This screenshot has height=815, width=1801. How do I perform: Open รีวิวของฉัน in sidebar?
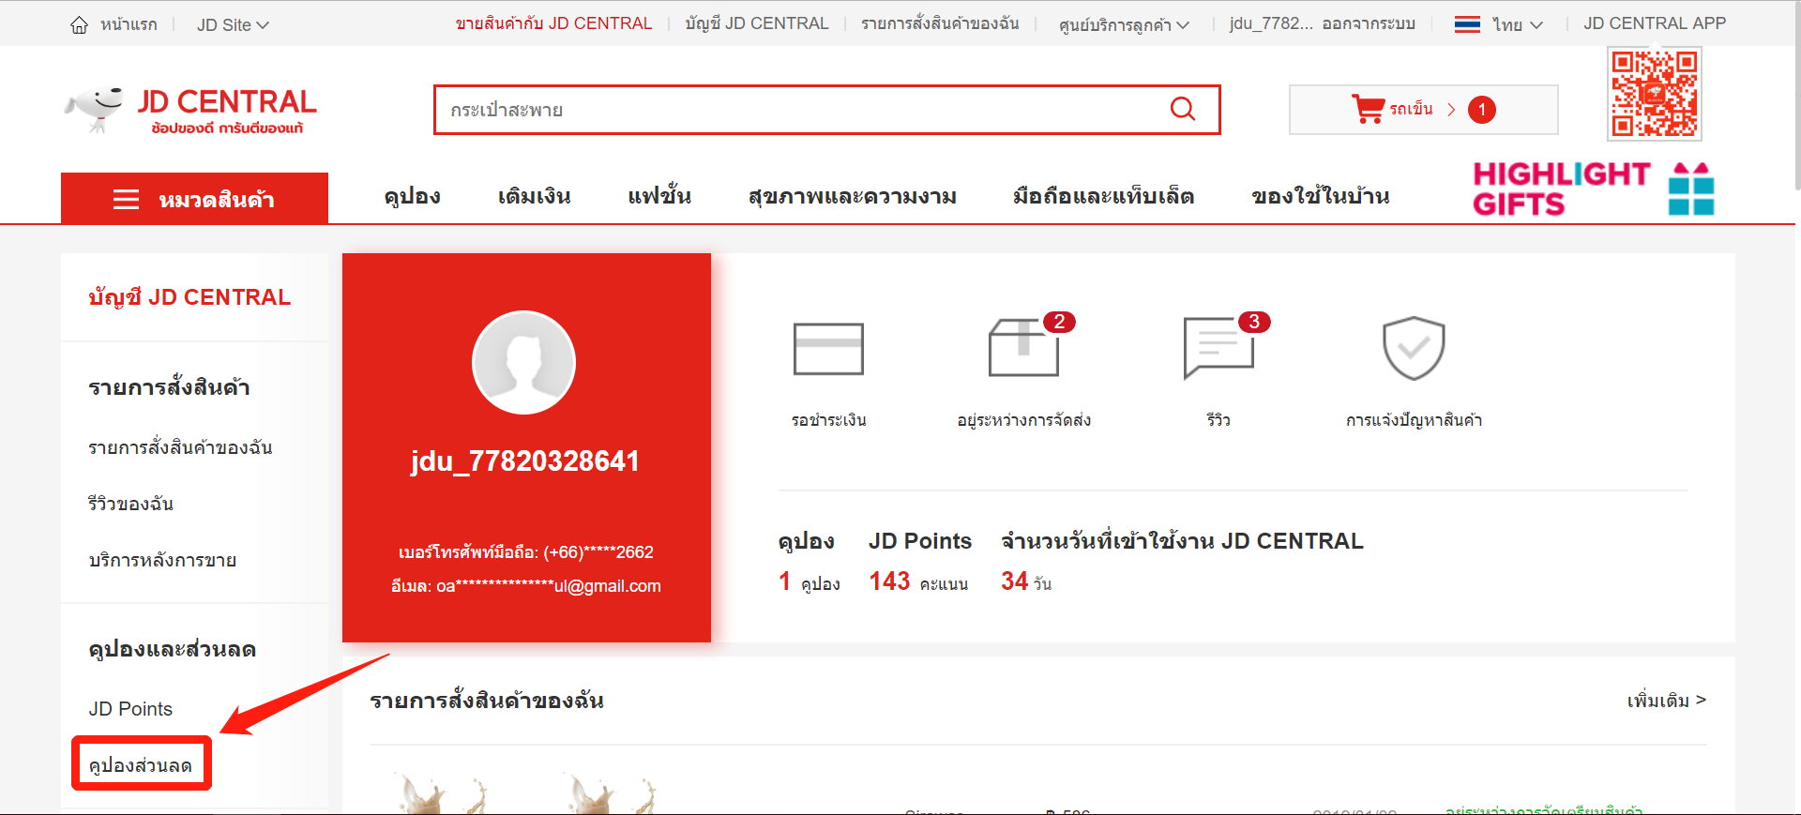[130, 504]
